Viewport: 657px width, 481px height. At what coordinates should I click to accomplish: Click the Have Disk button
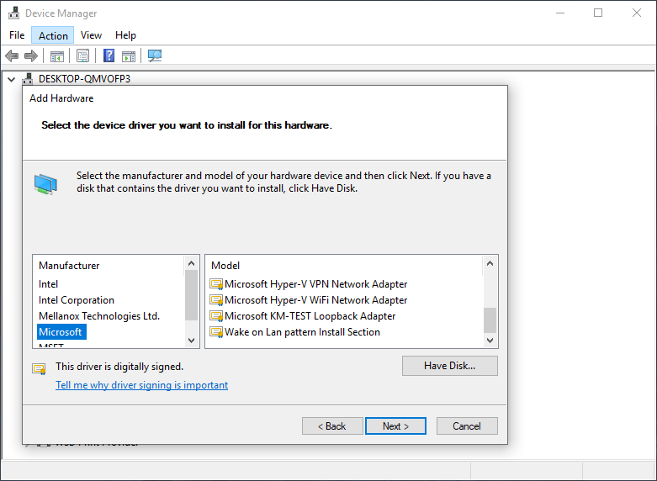pyautogui.click(x=449, y=366)
